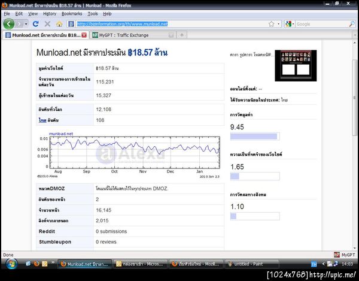Switch to Munload.net Firefox taskbar button

84,264
